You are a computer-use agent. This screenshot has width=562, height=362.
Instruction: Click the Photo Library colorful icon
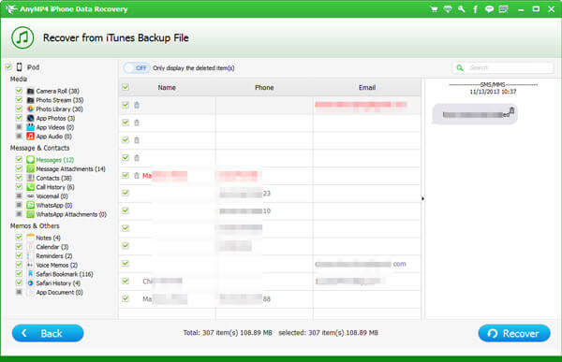click(x=31, y=109)
